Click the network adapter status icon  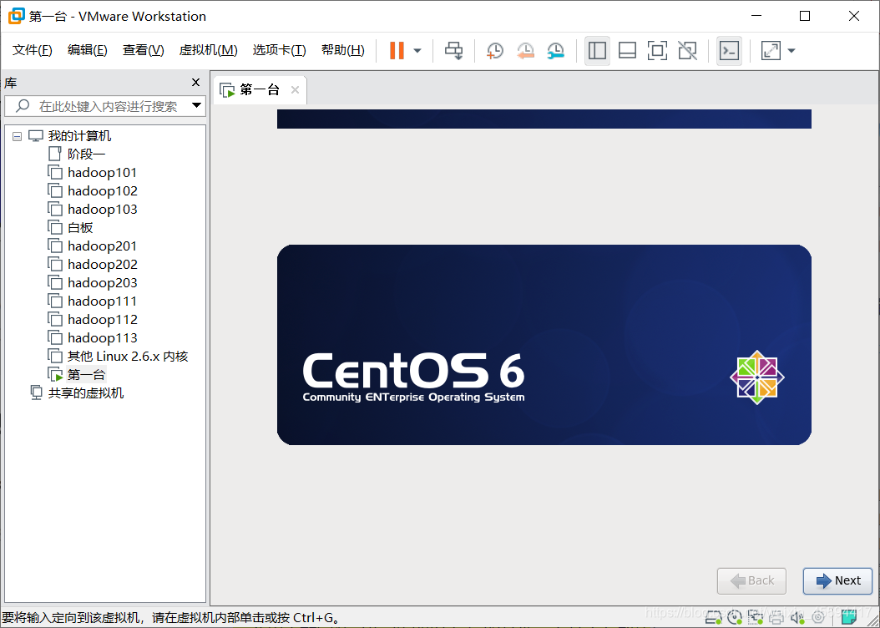pos(756,619)
